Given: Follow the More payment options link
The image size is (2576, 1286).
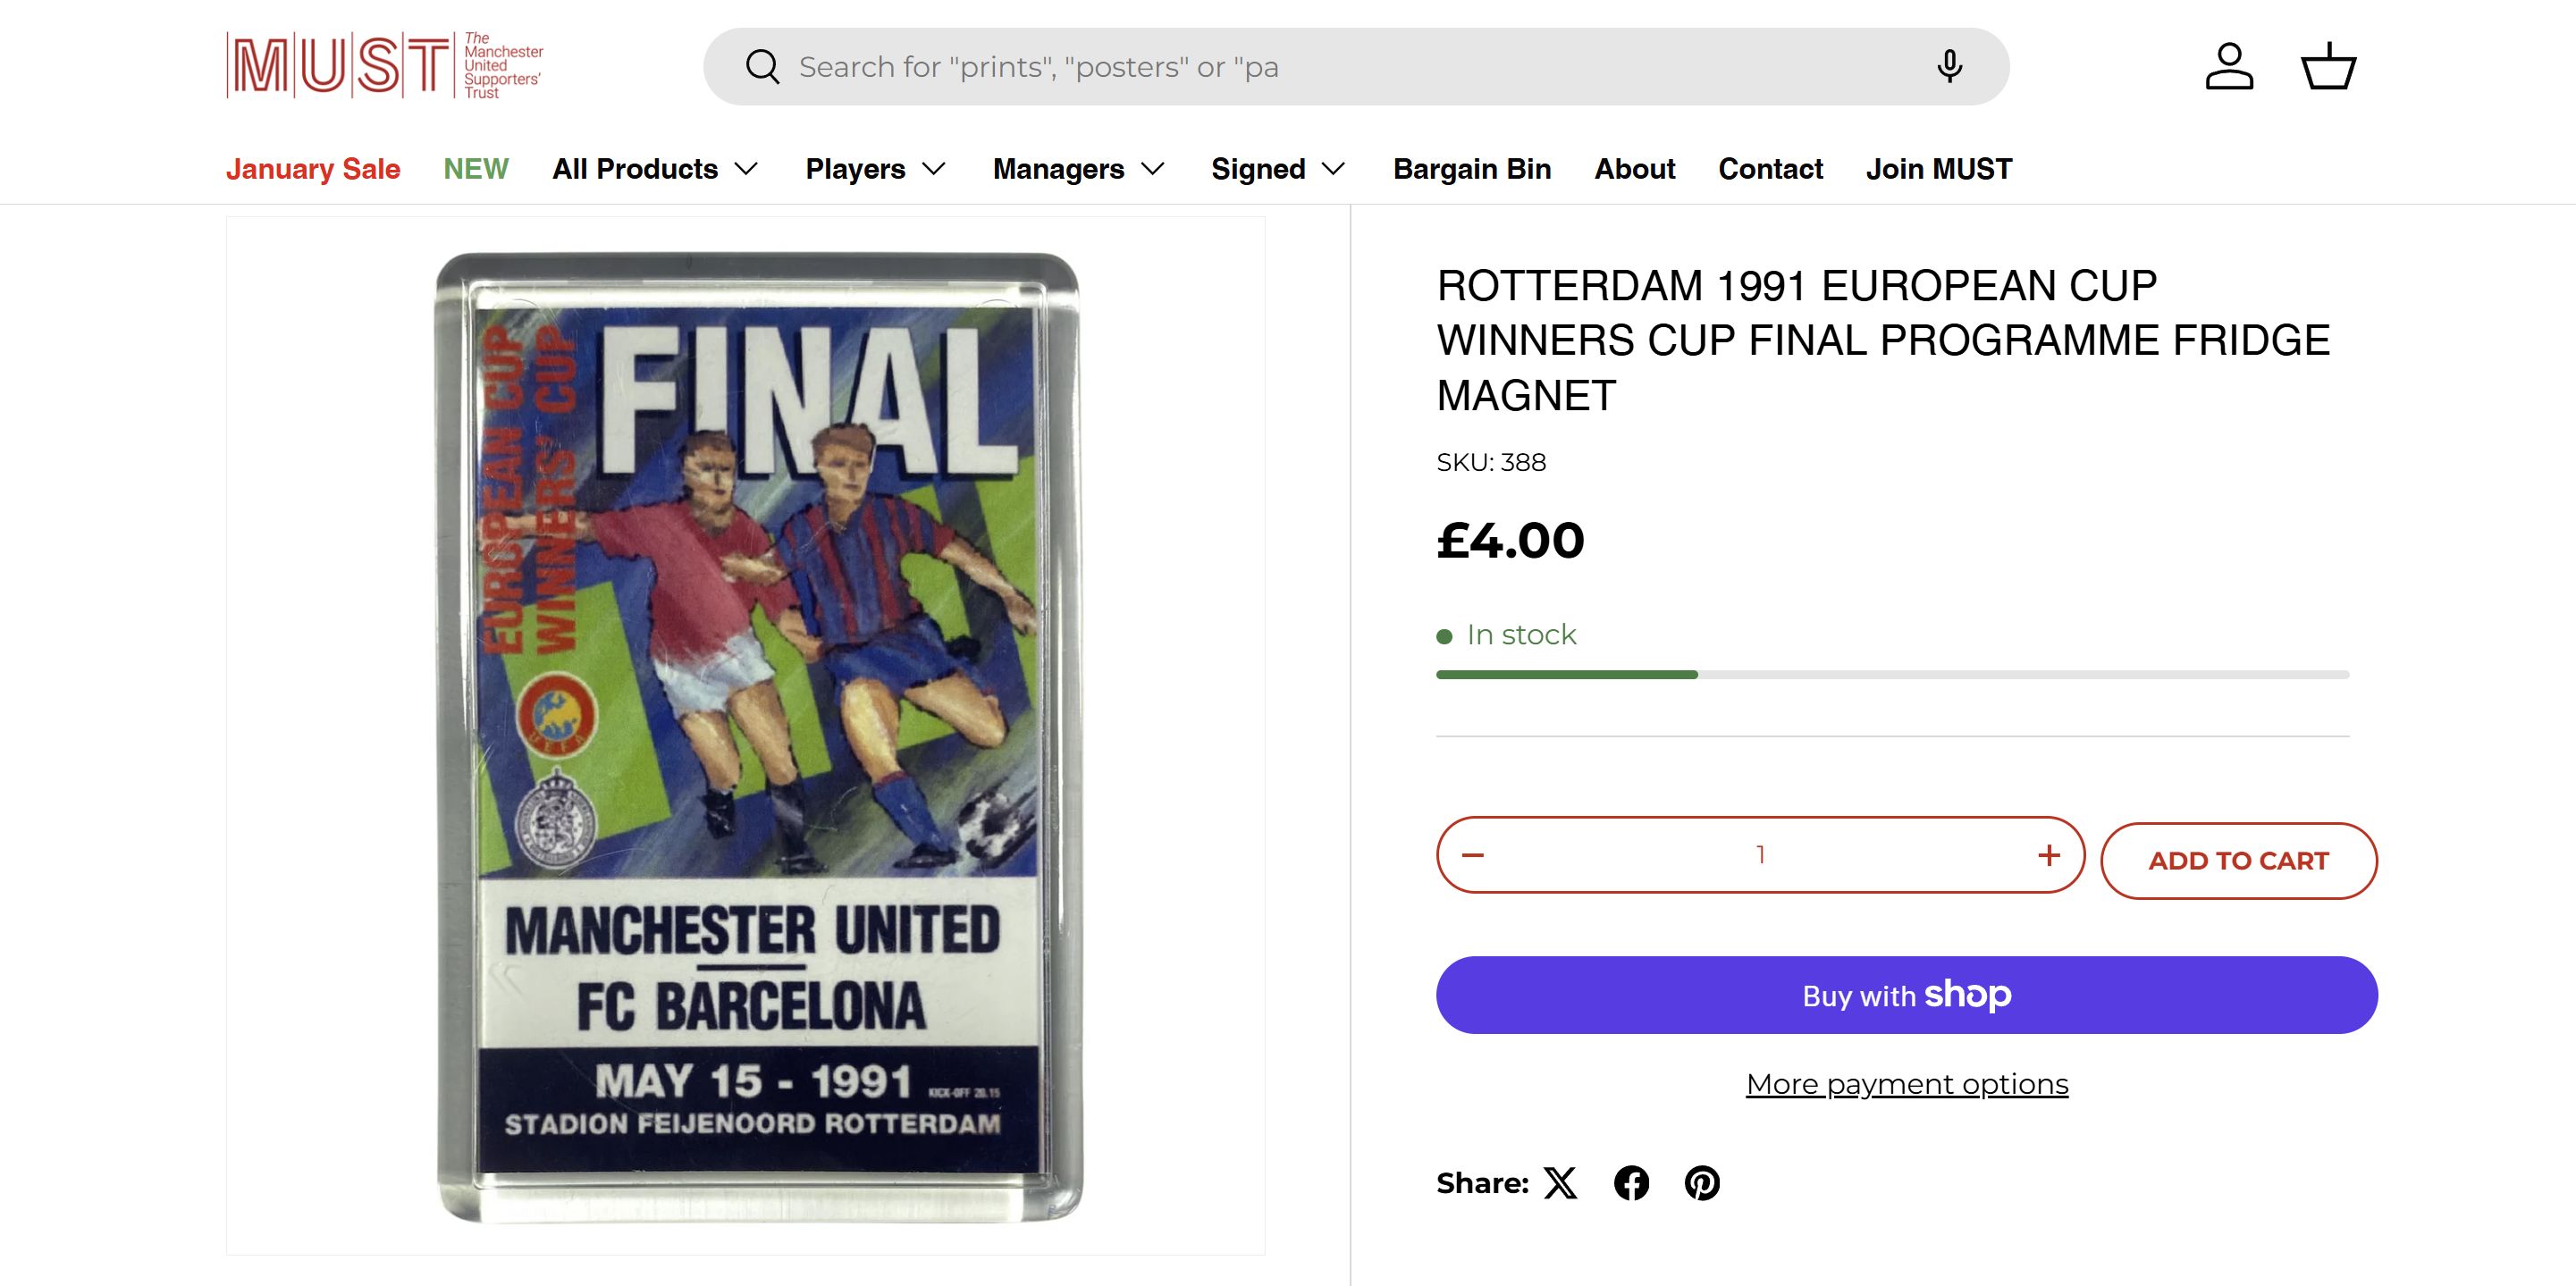Looking at the screenshot, I should tap(1906, 1084).
